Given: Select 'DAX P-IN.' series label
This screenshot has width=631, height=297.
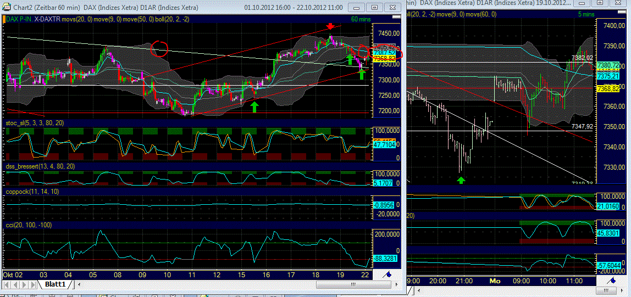Looking at the screenshot, I should 19,19.
